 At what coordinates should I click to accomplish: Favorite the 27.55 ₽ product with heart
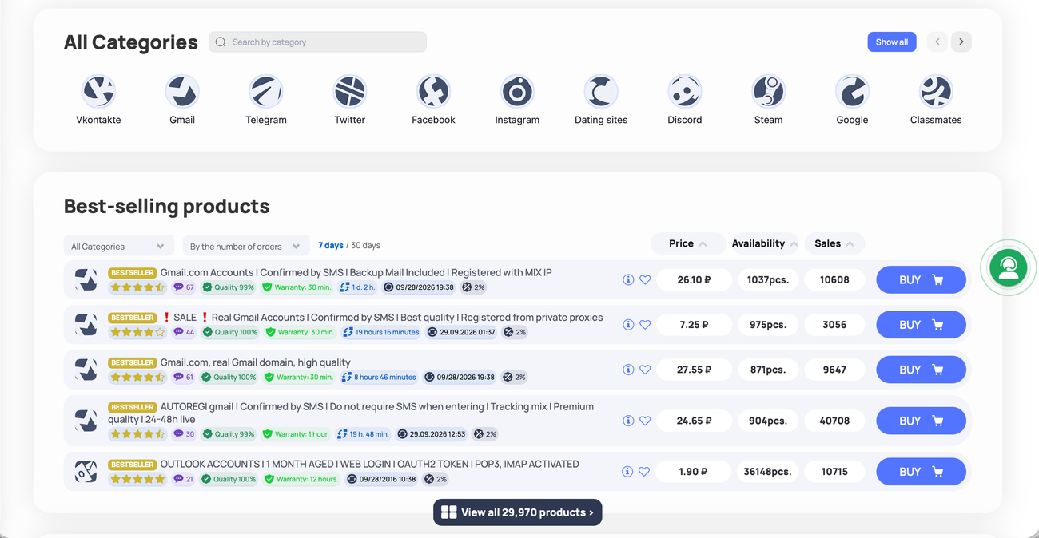(645, 370)
